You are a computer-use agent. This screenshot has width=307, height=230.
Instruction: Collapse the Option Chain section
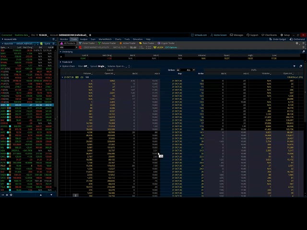[x=60, y=66]
